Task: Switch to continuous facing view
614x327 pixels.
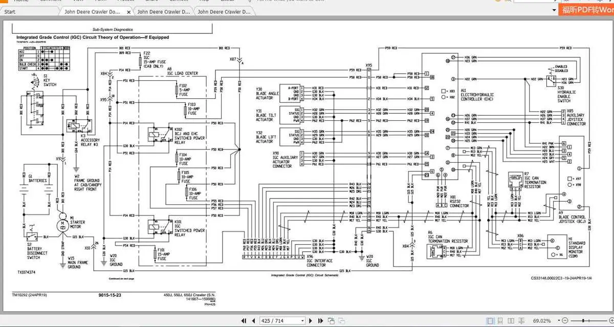Action: 521,321
